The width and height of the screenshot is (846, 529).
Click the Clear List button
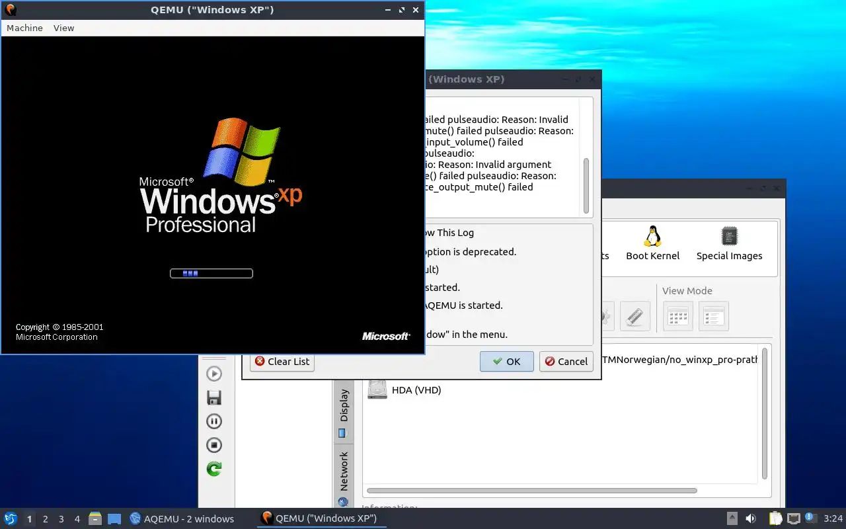282,361
